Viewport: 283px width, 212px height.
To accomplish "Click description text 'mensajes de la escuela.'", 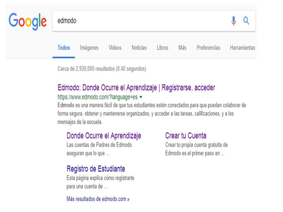I will pos(80,122).
